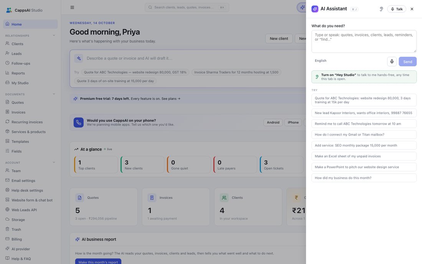Choose the Android option
The height and width of the screenshot is (264, 422).
point(273,122)
